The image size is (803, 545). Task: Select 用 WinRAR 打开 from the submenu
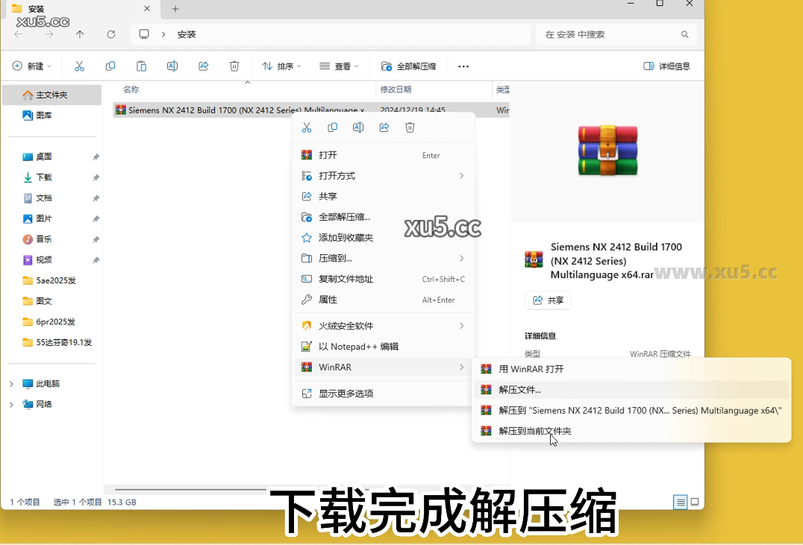(530, 368)
